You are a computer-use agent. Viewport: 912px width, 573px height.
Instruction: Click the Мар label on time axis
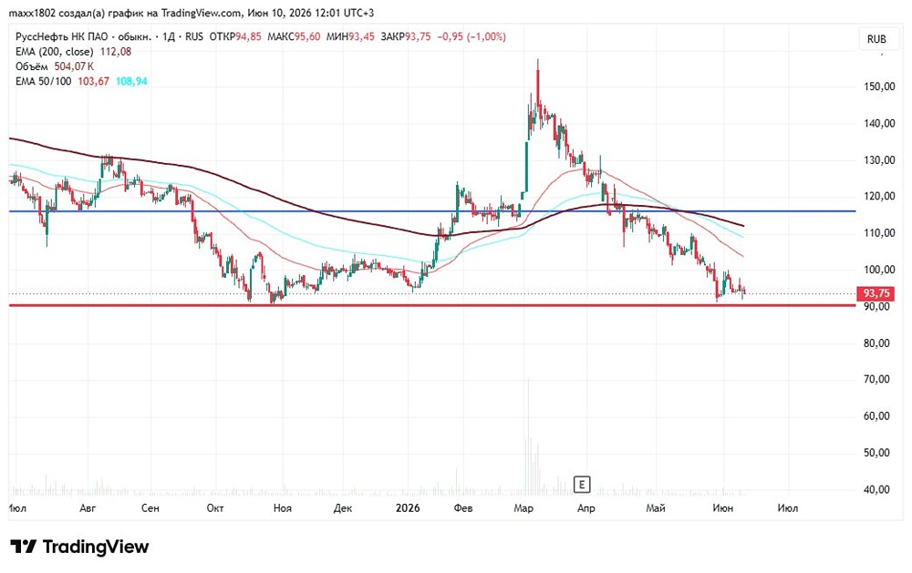tap(523, 508)
